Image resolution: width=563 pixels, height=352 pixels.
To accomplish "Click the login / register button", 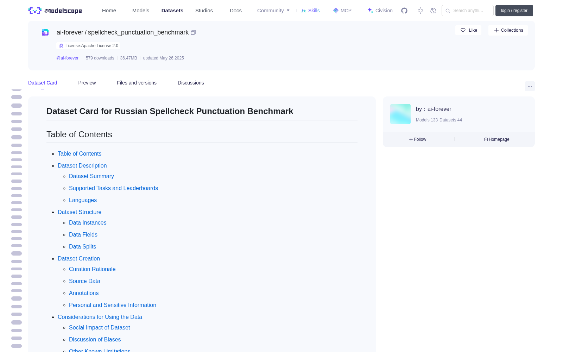I will 514,11.
